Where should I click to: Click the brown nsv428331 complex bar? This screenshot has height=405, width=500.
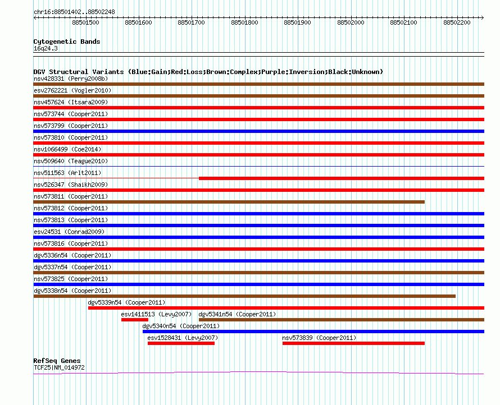(x=259, y=84)
